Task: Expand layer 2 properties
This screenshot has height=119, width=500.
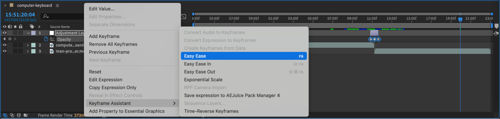Action: tap(28, 45)
